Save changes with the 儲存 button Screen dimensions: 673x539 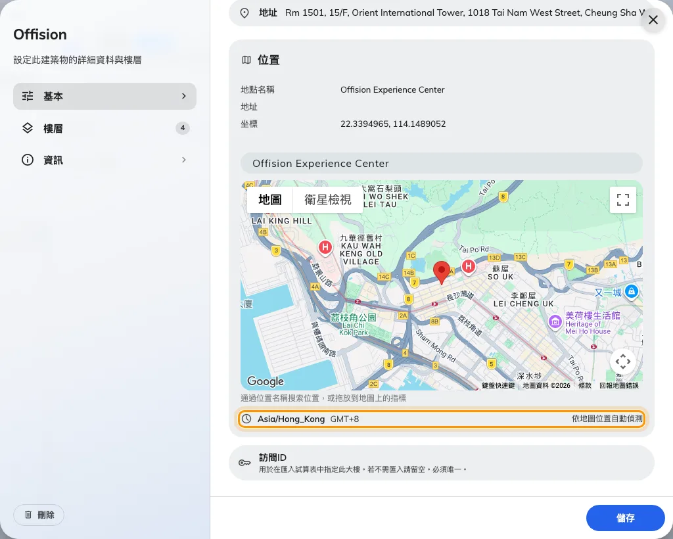tap(626, 518)
